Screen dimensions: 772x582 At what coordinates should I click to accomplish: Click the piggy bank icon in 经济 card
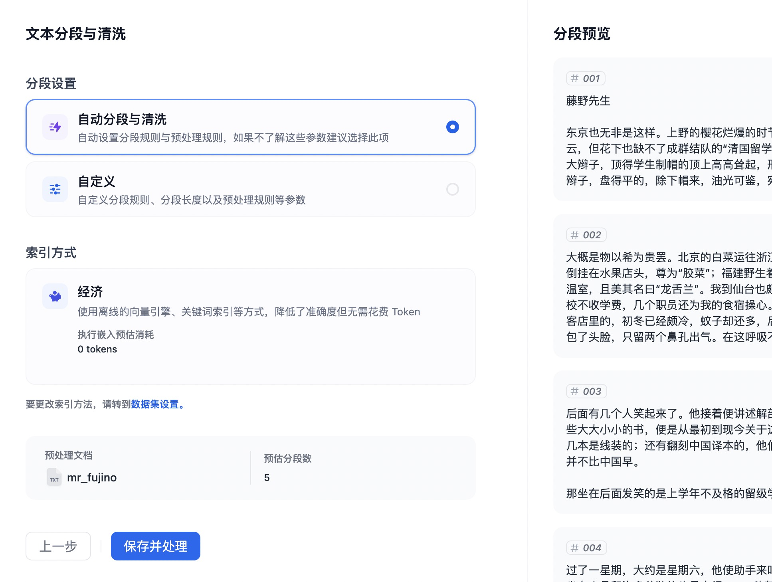55,296
